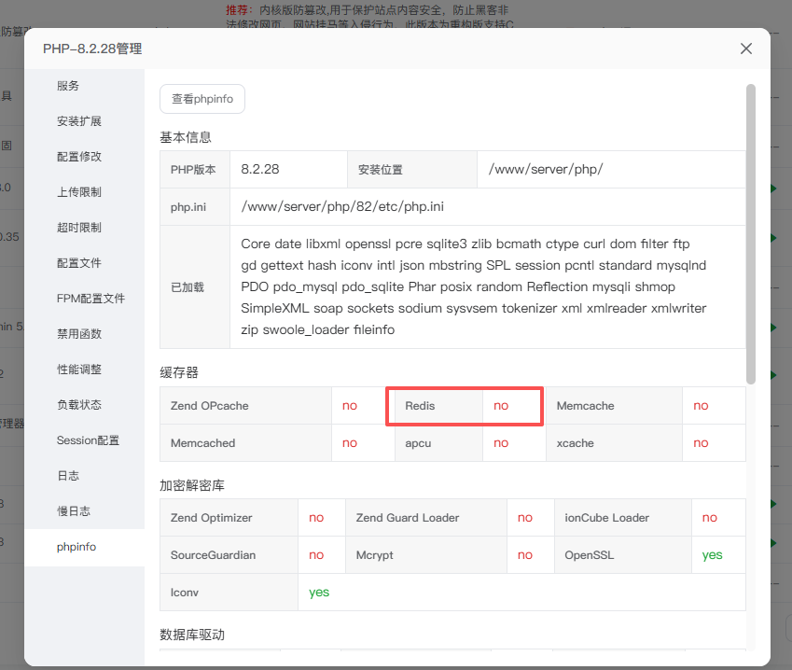Click the 查看phpinfo button
This screenshot has width=792, height=670.
click(201, 98)
